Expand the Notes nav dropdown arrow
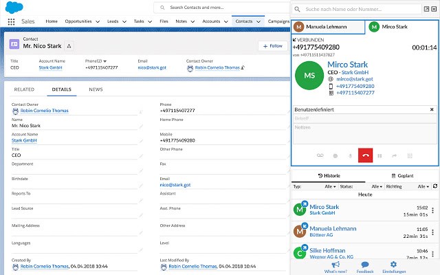This screenshot has width=440, height=275. pos(192,21)
